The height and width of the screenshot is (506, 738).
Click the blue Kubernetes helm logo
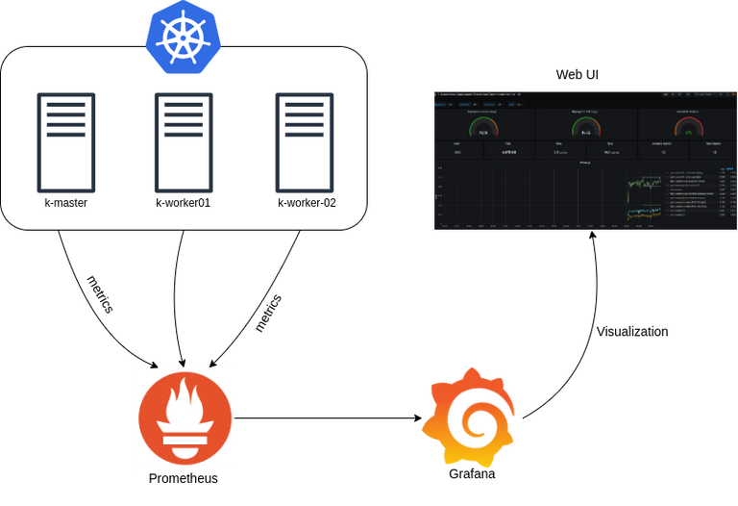point(184,38)
